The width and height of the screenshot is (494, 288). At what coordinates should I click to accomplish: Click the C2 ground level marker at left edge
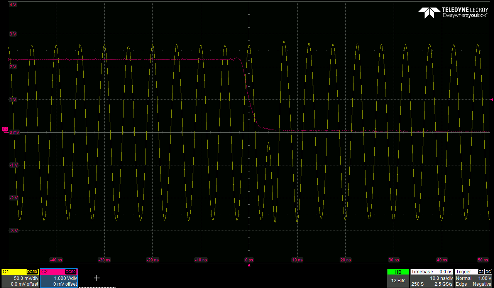[x=5, y=130]
